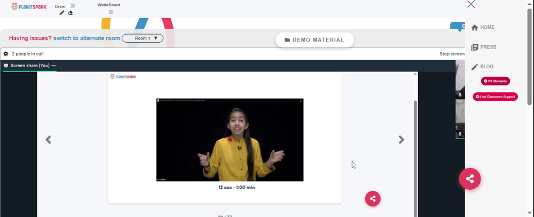Click press newspaper icon in side menu
The height and width of the screenshot is (217, 534).
tap(474, 47)
